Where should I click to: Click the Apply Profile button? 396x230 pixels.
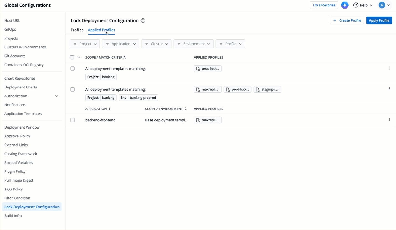[x=379, y=20]
